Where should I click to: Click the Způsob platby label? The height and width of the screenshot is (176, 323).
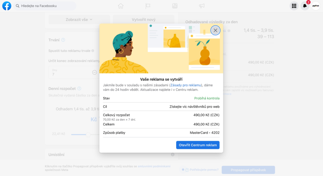[114, 133]
